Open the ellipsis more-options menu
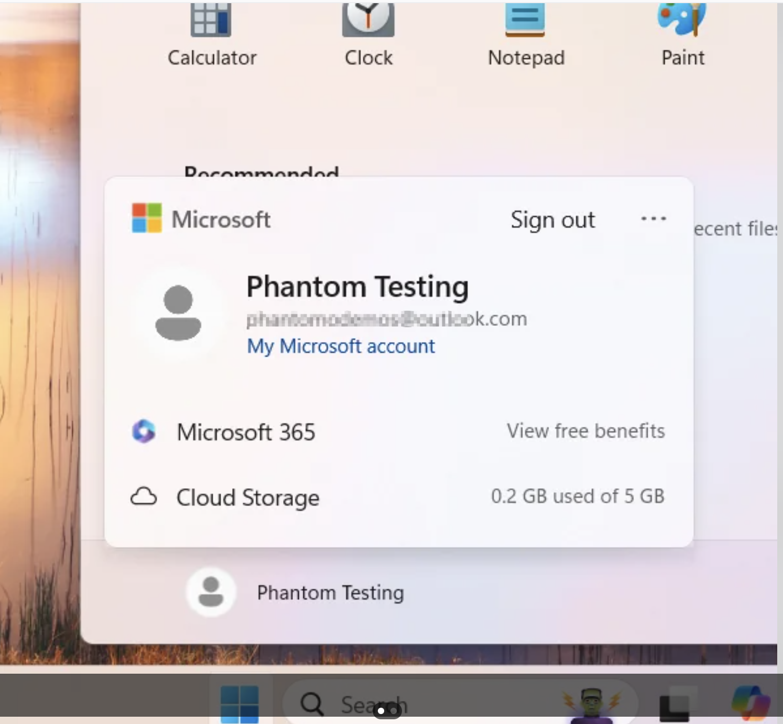Screen dimensions: 783x724 (x=653, y=220)
